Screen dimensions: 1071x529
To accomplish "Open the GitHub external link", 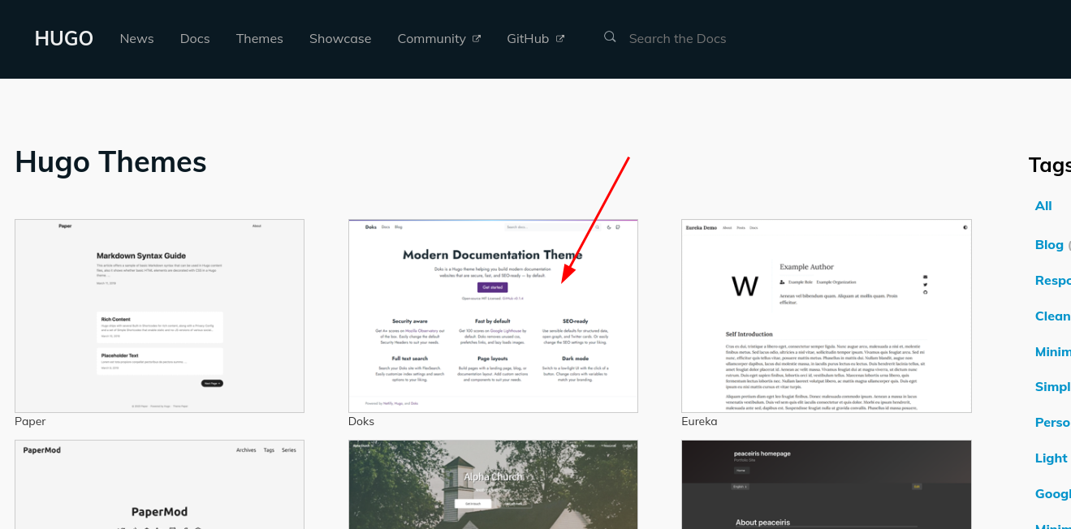I will pos(535,38).
